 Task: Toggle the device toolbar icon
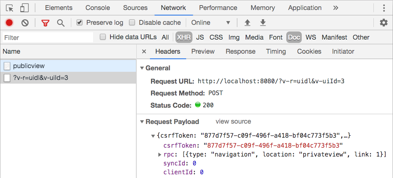tap(24, 8)
